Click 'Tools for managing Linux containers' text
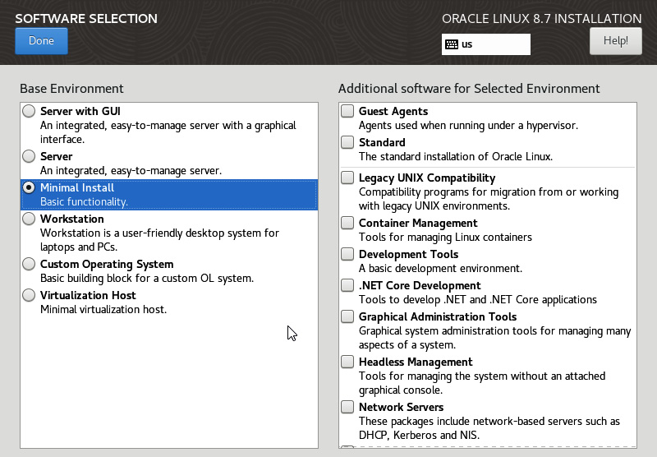657x457 pixels. 445,238
